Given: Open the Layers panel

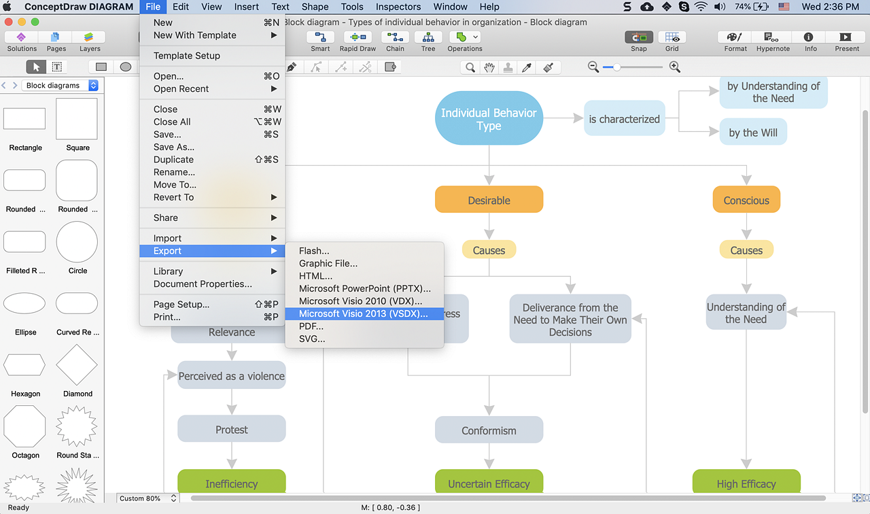Looking at the screenshot, I should [x=90, y=41].
